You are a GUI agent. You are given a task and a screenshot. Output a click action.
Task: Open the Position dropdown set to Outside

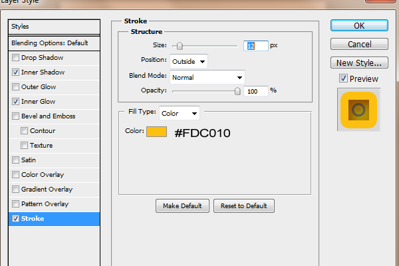click(x=189, y=61)
